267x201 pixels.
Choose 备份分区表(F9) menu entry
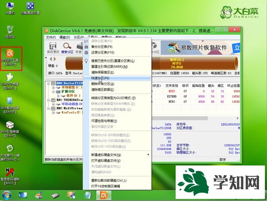pos(117,47)
